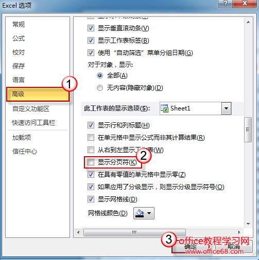Click the Sheet1 worksheet icon
The image size is (259, 260).
pyautogui.click(x=164, y=108)
